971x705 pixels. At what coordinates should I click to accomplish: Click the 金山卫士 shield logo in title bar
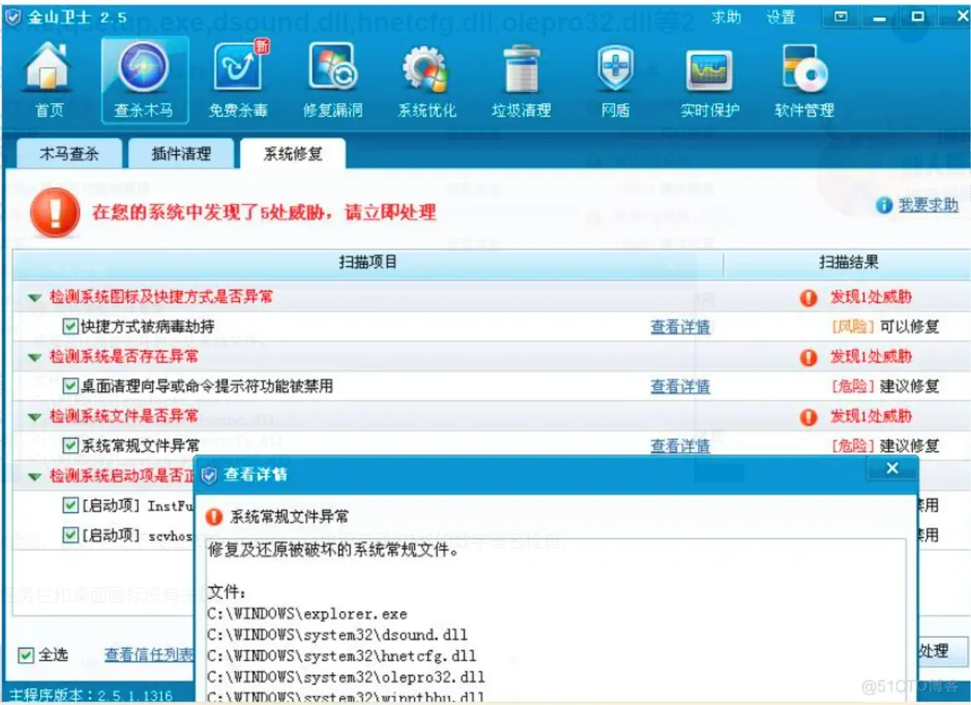click(x=14, y=17)
